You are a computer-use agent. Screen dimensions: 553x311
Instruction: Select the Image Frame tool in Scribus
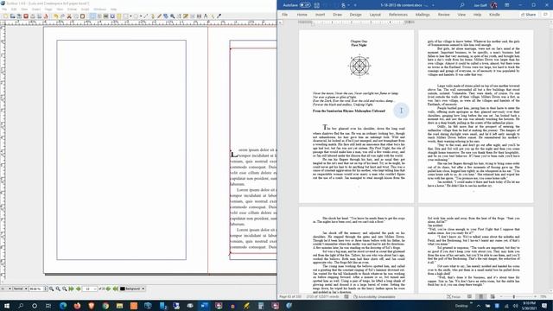pyautogui.click(x=105, y=16)
